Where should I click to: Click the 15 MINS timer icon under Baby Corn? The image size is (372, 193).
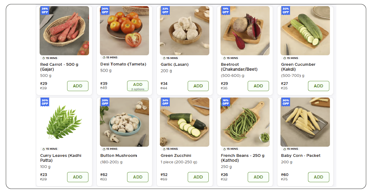[x=284, y=149]
